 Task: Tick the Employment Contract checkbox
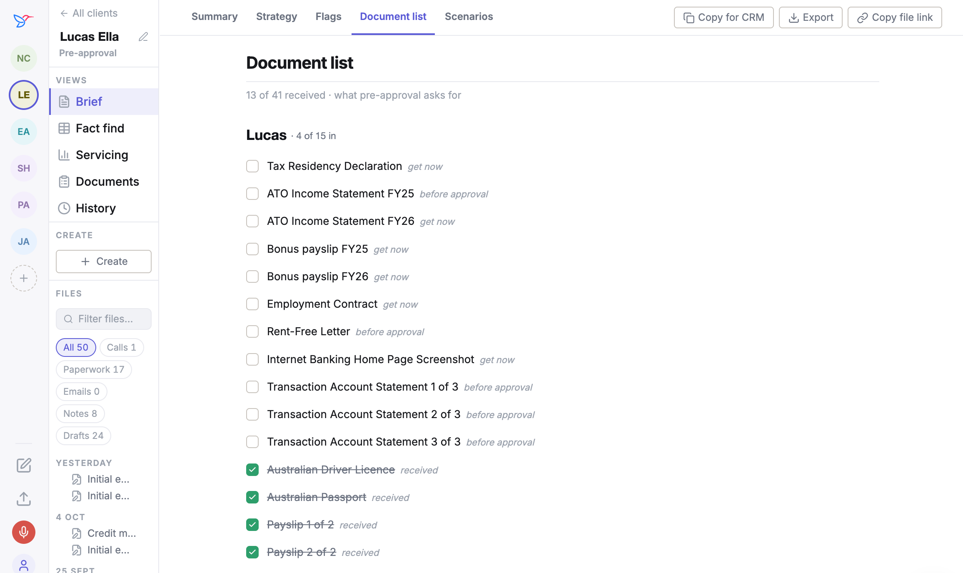point(252,304)
